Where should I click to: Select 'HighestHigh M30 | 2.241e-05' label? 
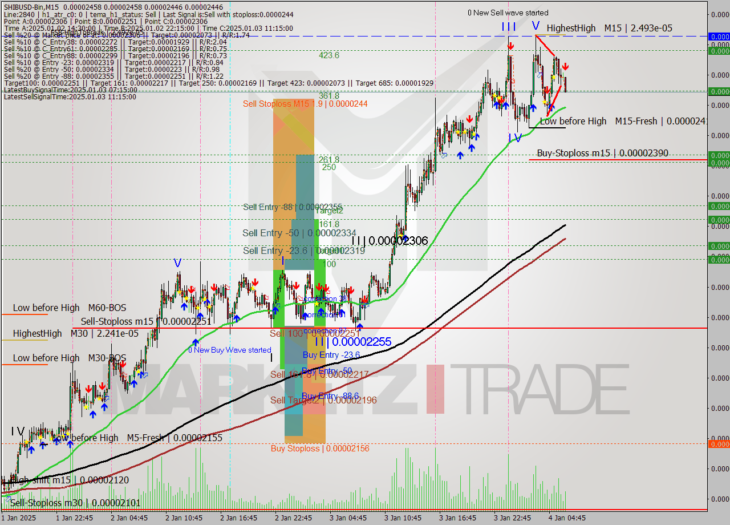click(x=75, y=333)
